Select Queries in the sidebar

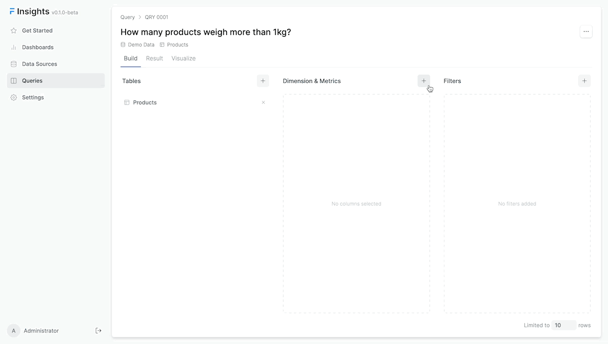pos(32,81)
